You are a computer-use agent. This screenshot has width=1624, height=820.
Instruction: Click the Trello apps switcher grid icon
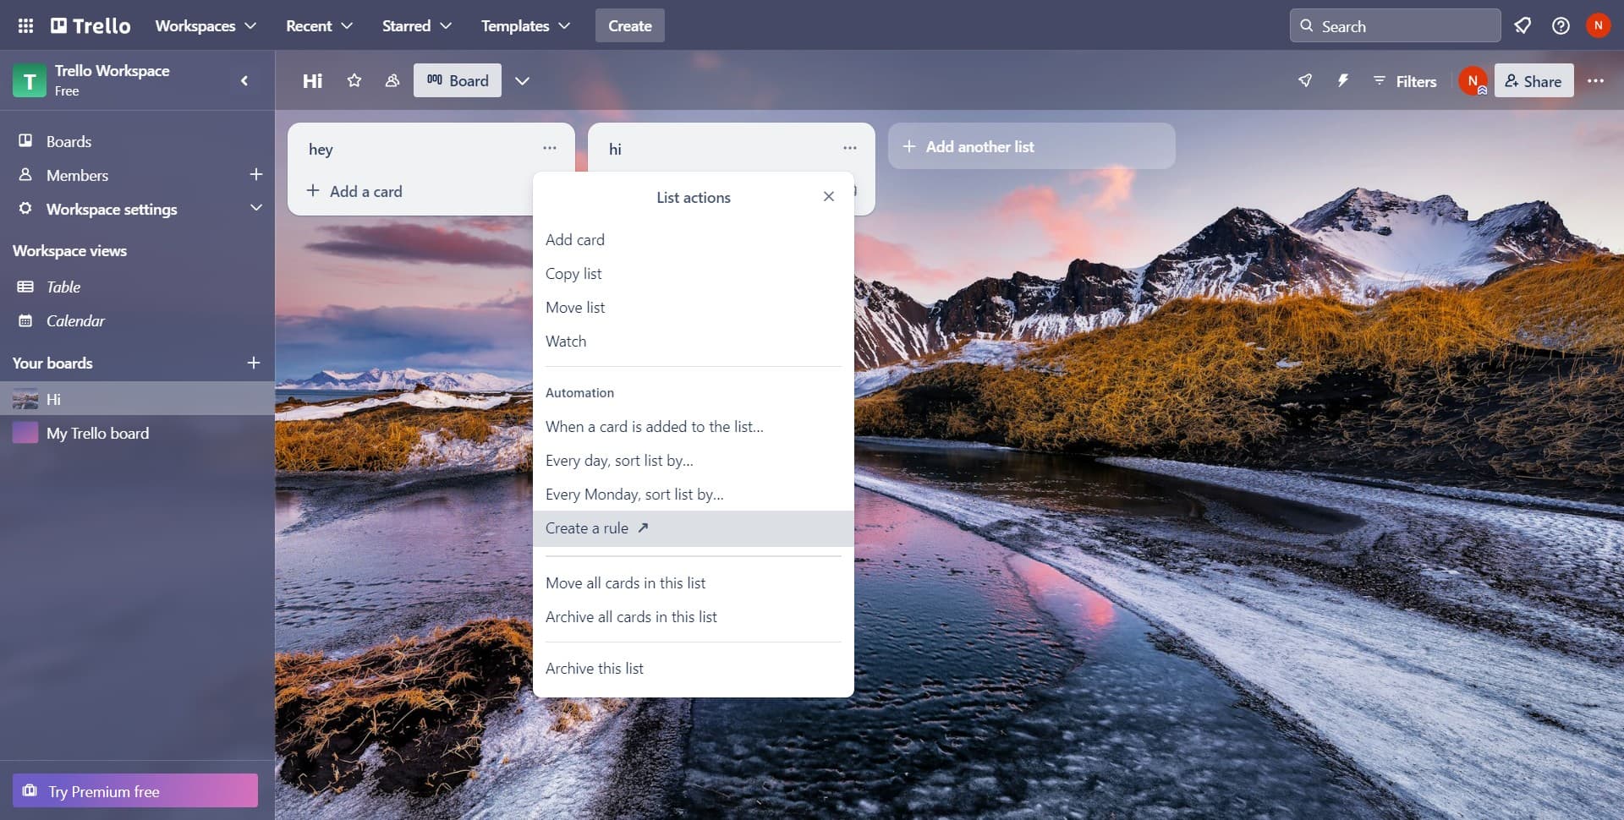point(25,25)
